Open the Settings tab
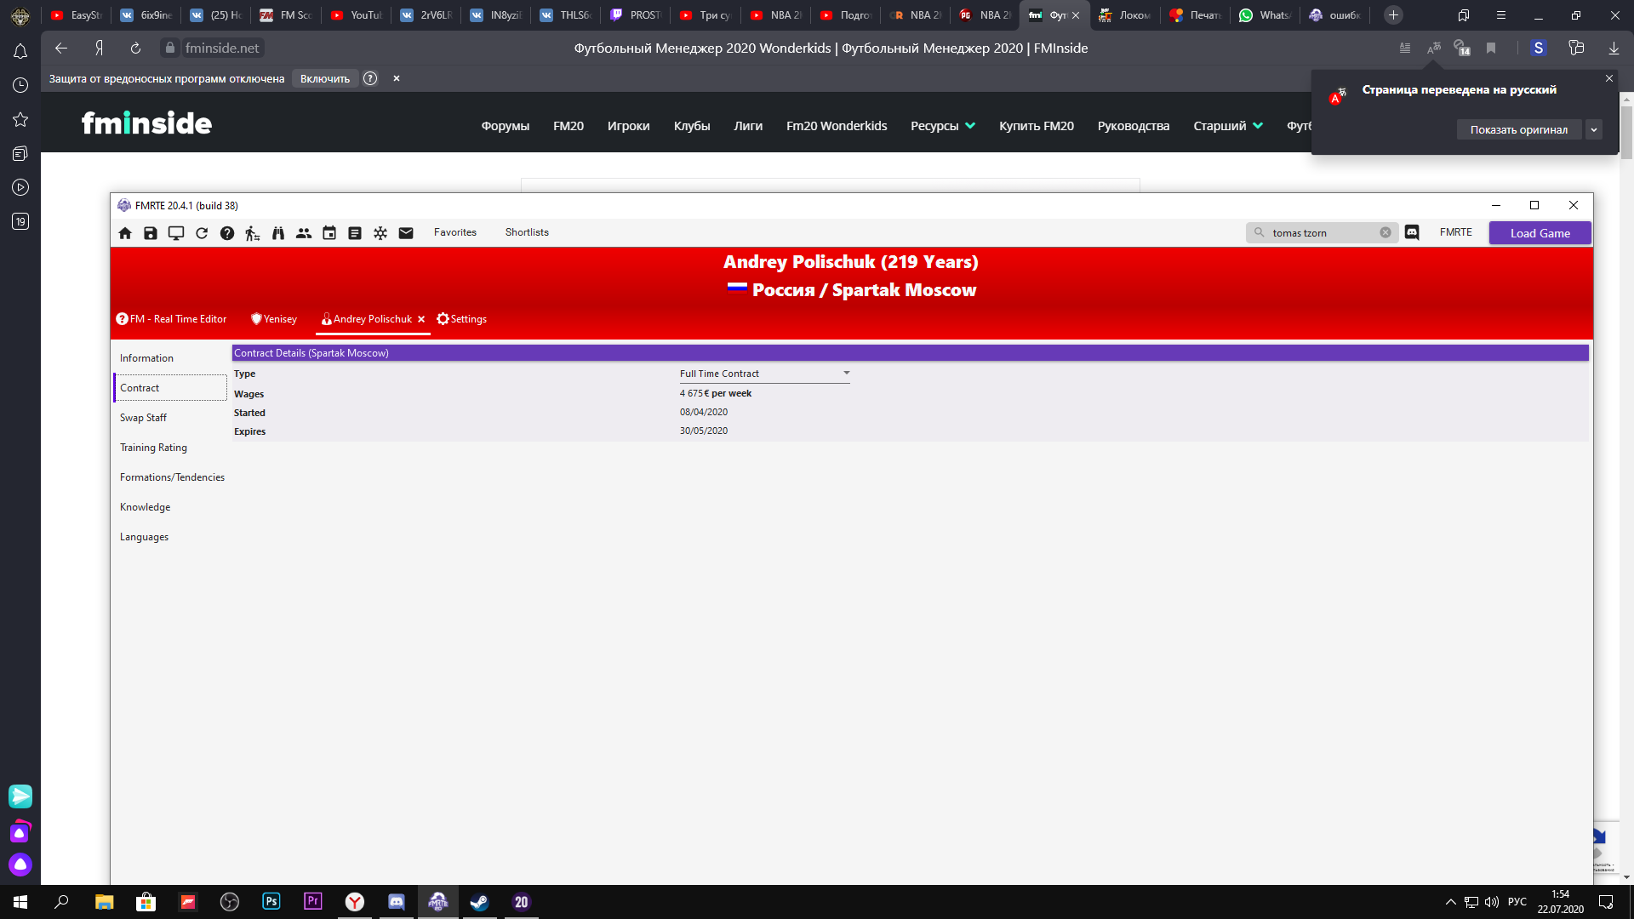This screenshot has width=1634, height=919. (x=461, y=319)
